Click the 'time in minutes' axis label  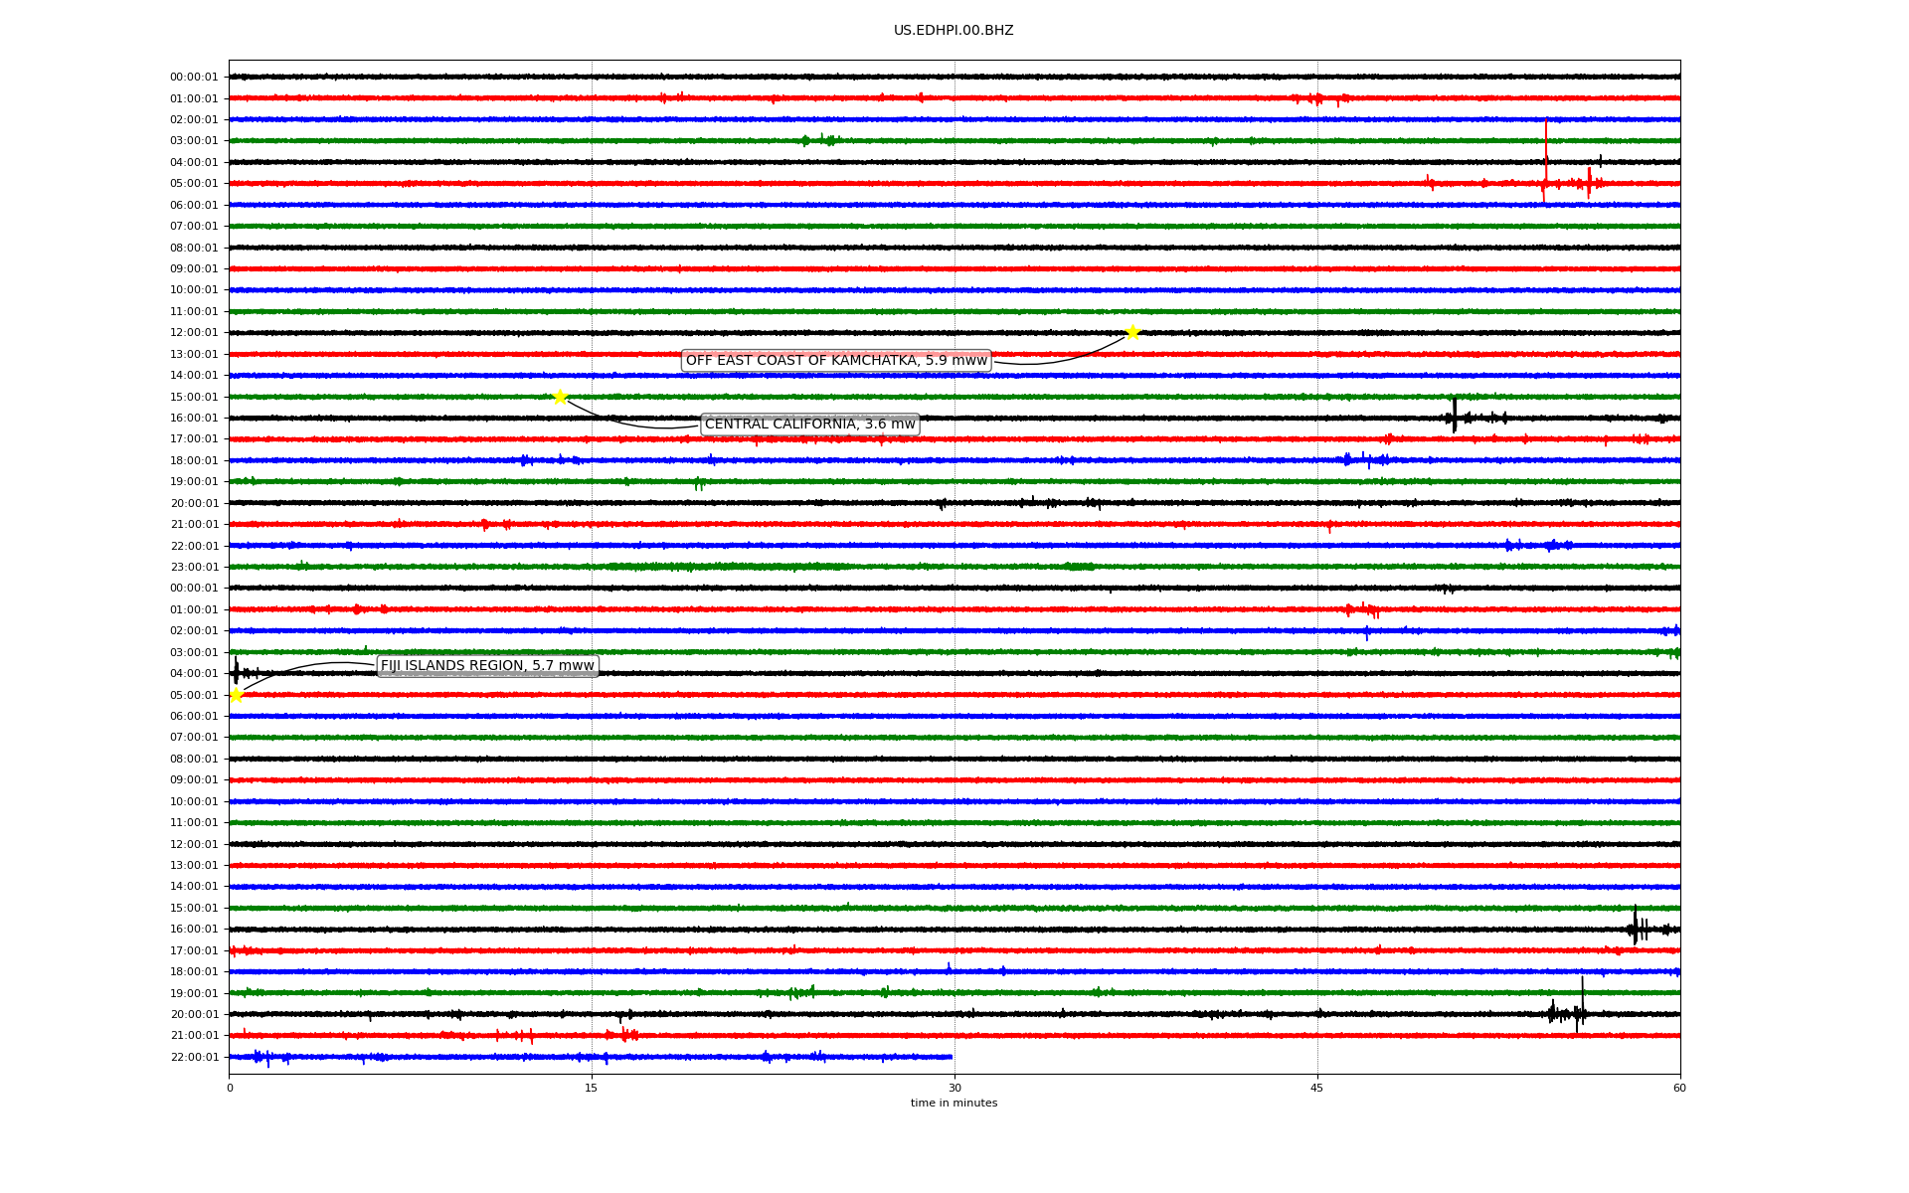coord(954,1104)
